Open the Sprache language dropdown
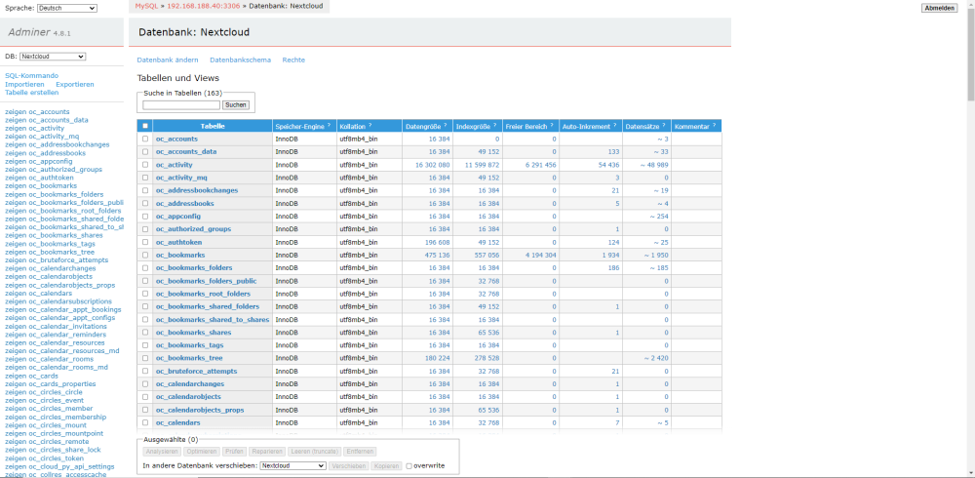This screenshot has width=975, height=478. pos(67,8)
